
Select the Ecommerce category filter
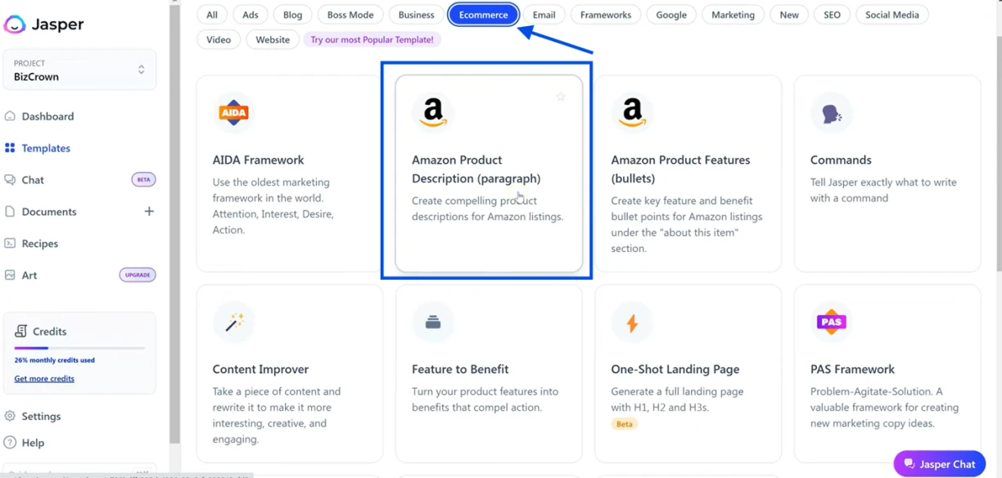pos(483,15)
